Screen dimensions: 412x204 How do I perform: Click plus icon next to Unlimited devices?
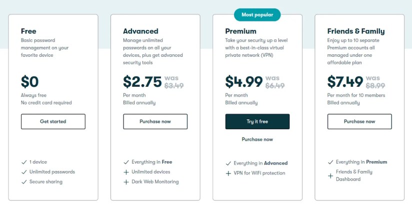pyautogui.click(x=126, y=172)
